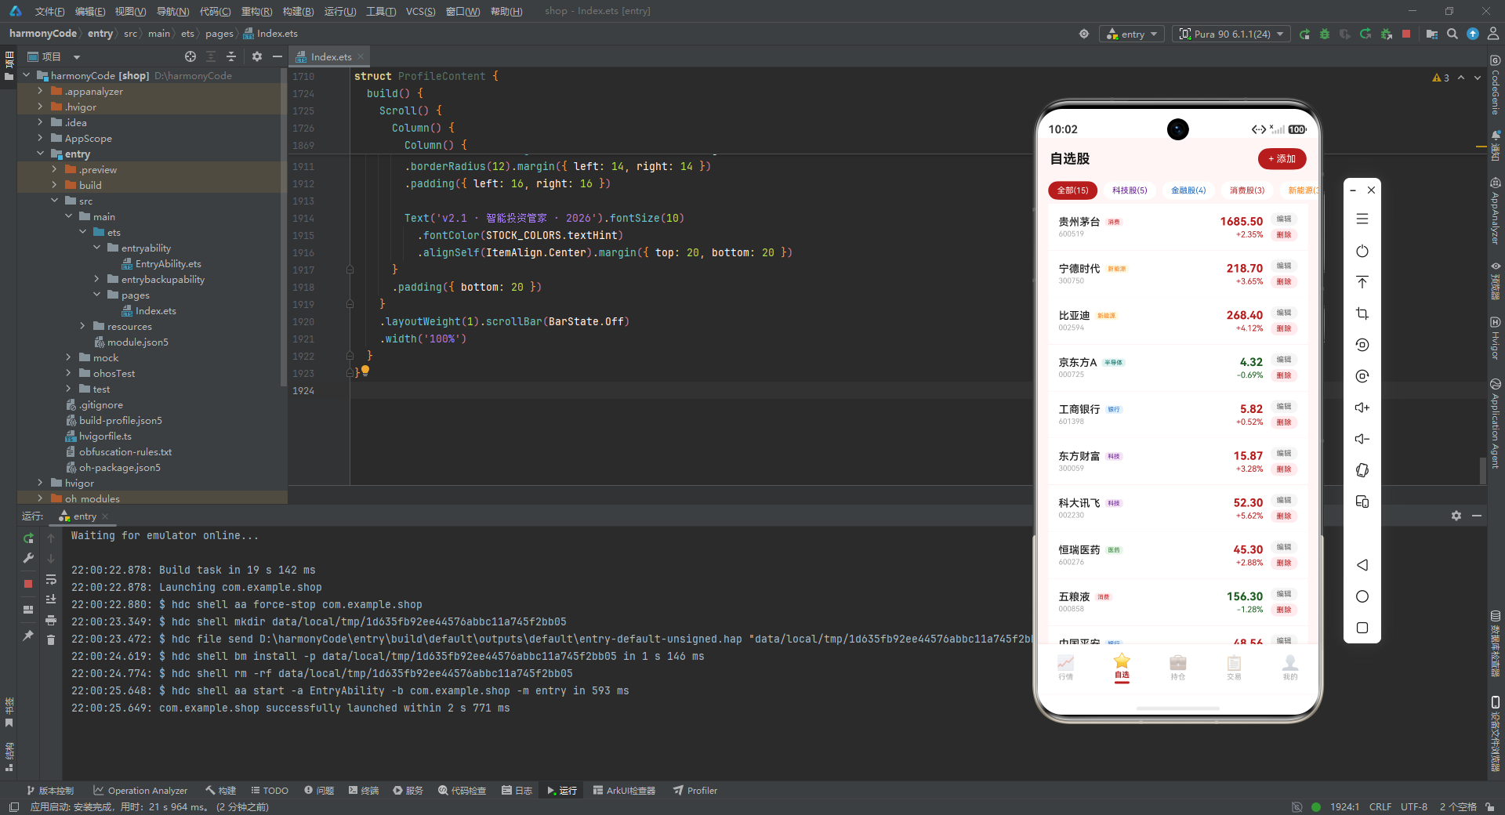Open run panel settings gear

(1456, 516)
